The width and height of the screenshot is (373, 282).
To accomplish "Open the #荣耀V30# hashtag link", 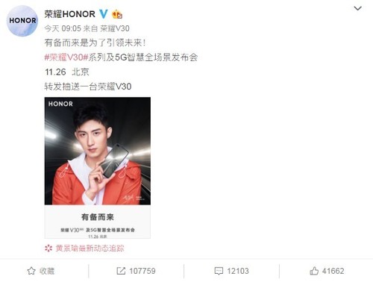I will pyautogui.click(x=66, y=57).
